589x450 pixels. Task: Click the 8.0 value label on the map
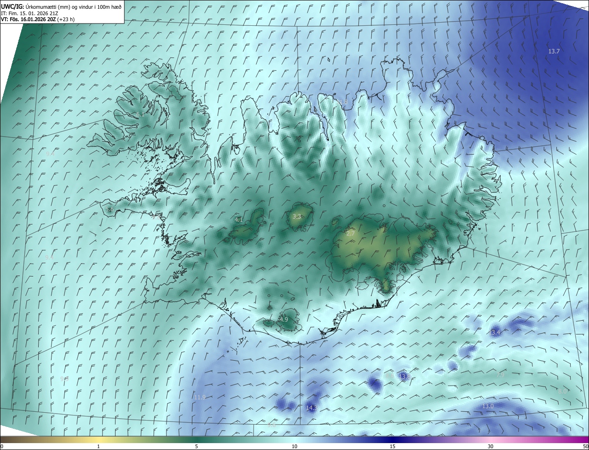pos(562,391)
